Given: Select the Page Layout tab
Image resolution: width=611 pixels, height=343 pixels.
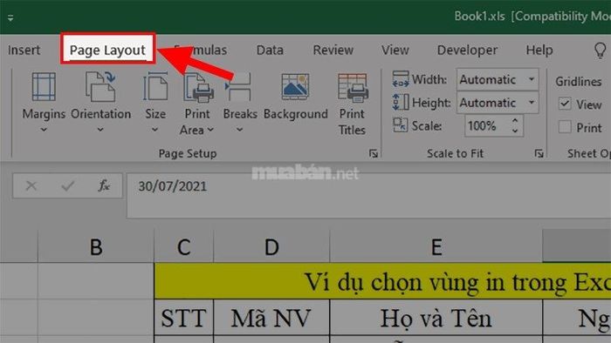Looking at the screenshot, I should 107,50.
